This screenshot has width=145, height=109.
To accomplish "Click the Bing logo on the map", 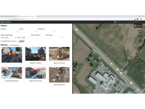I will tap(75, 93).
